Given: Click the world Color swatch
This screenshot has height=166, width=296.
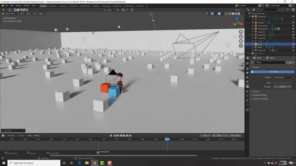Looking at the screenshot, I should coord(283,83).
